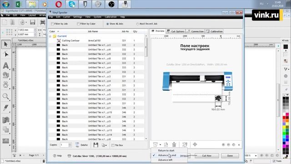Zoom in on the cutter preview
This screenshot has width=291, height=164.
click(x=223, y=145)
